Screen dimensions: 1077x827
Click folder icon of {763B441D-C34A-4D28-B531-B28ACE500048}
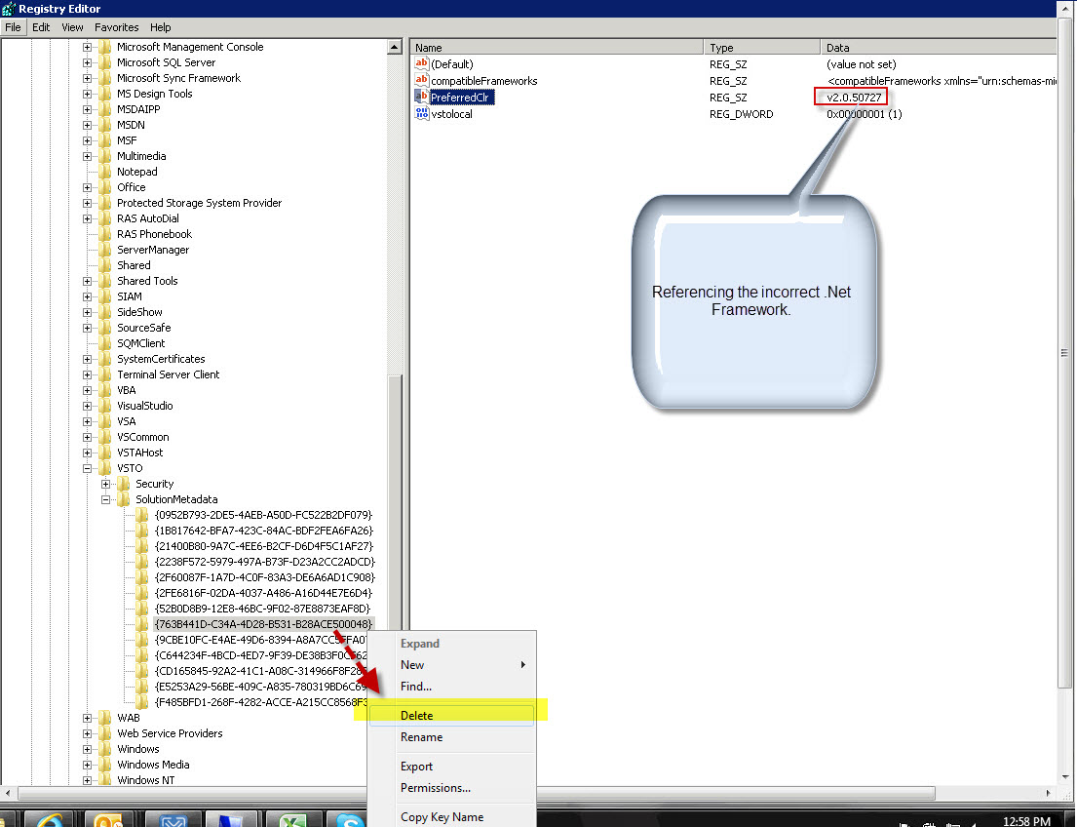(142, 624)
